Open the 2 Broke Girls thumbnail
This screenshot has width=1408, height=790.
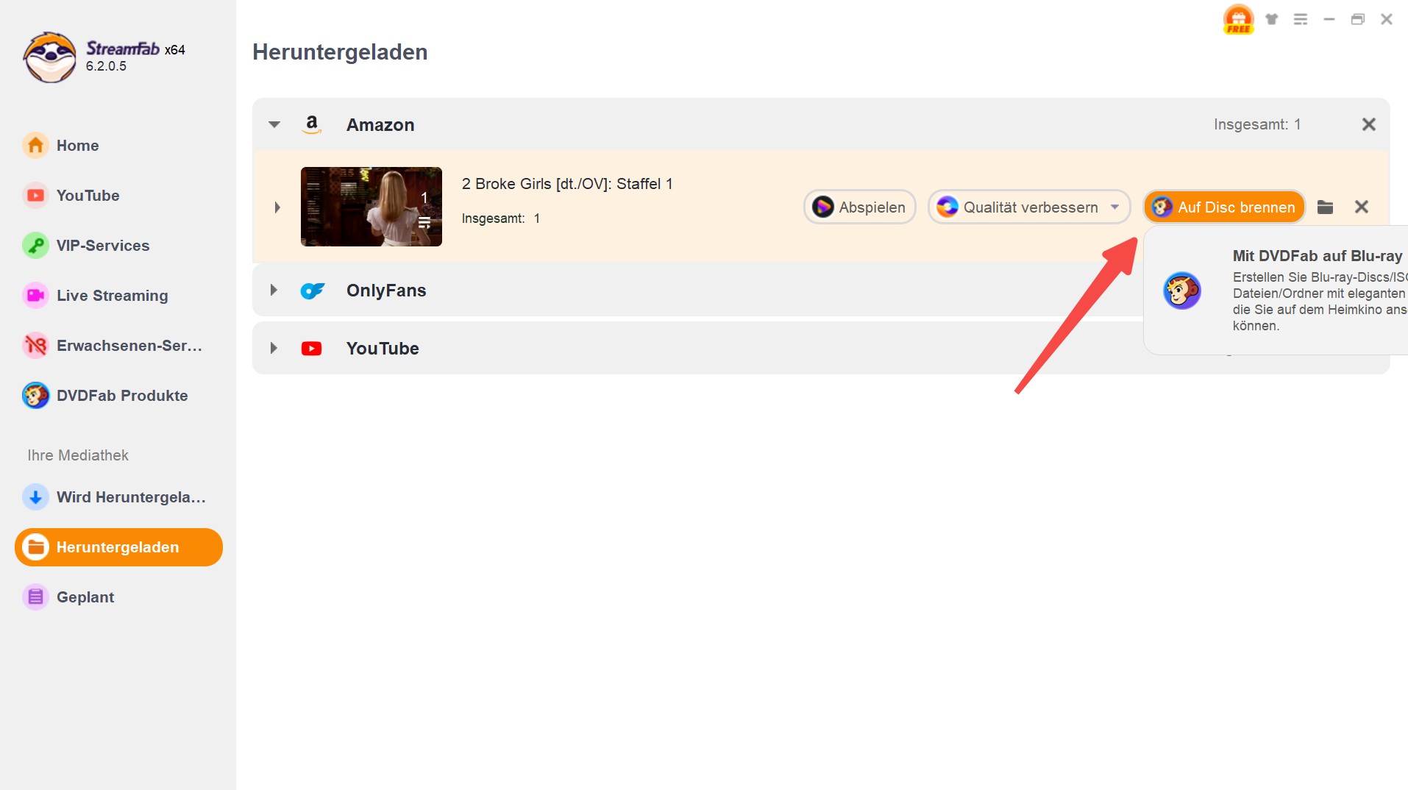click(371, 207)
